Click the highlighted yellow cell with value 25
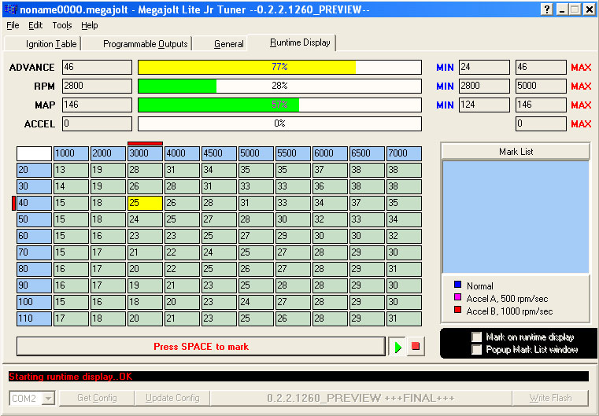Screen dimensions: 599x416 tap(145, 203)
